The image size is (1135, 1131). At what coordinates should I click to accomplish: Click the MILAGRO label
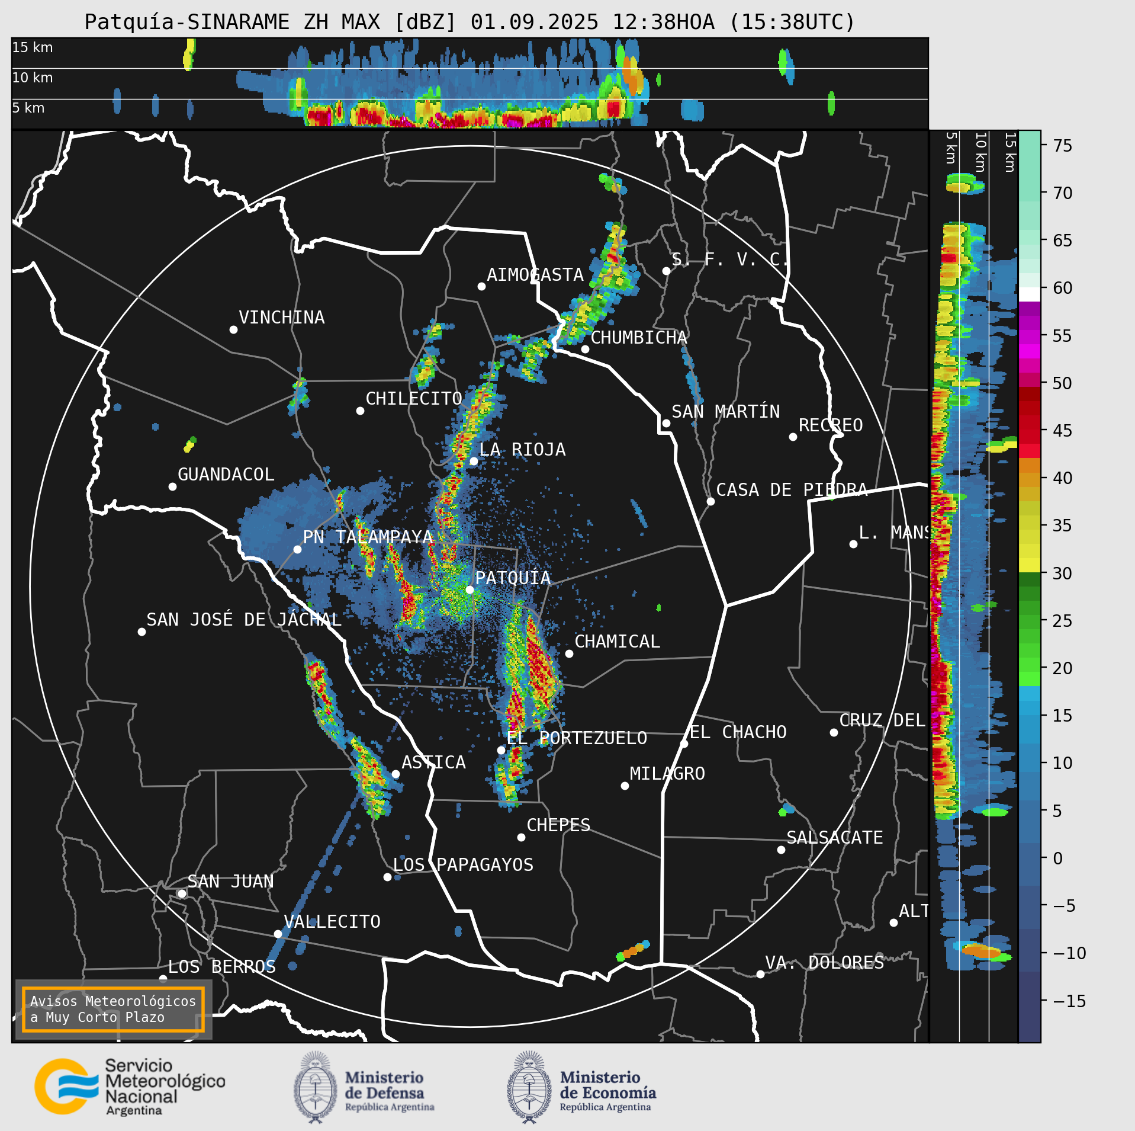(667, 774)
